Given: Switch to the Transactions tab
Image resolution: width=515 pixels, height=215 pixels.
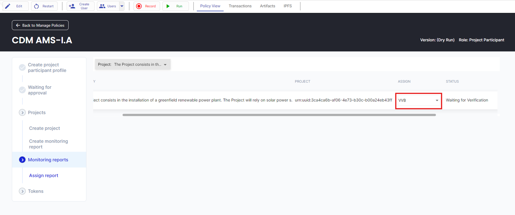Looking at the screenshot, I should tap(240, 6).
